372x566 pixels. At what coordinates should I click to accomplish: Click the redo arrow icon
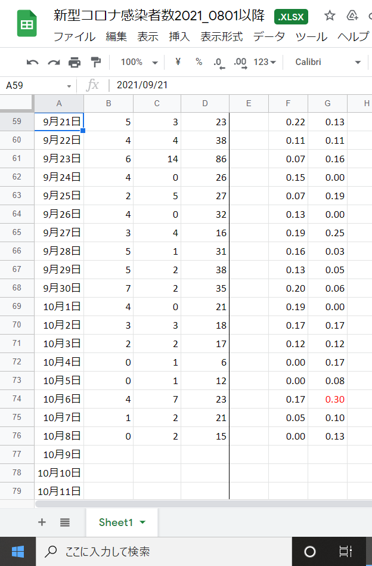pos(54,63)
